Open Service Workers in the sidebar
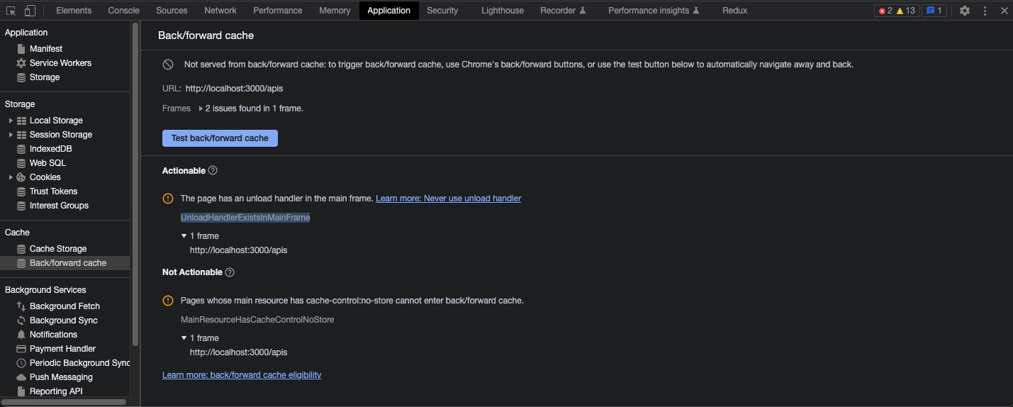 [60, 63]
